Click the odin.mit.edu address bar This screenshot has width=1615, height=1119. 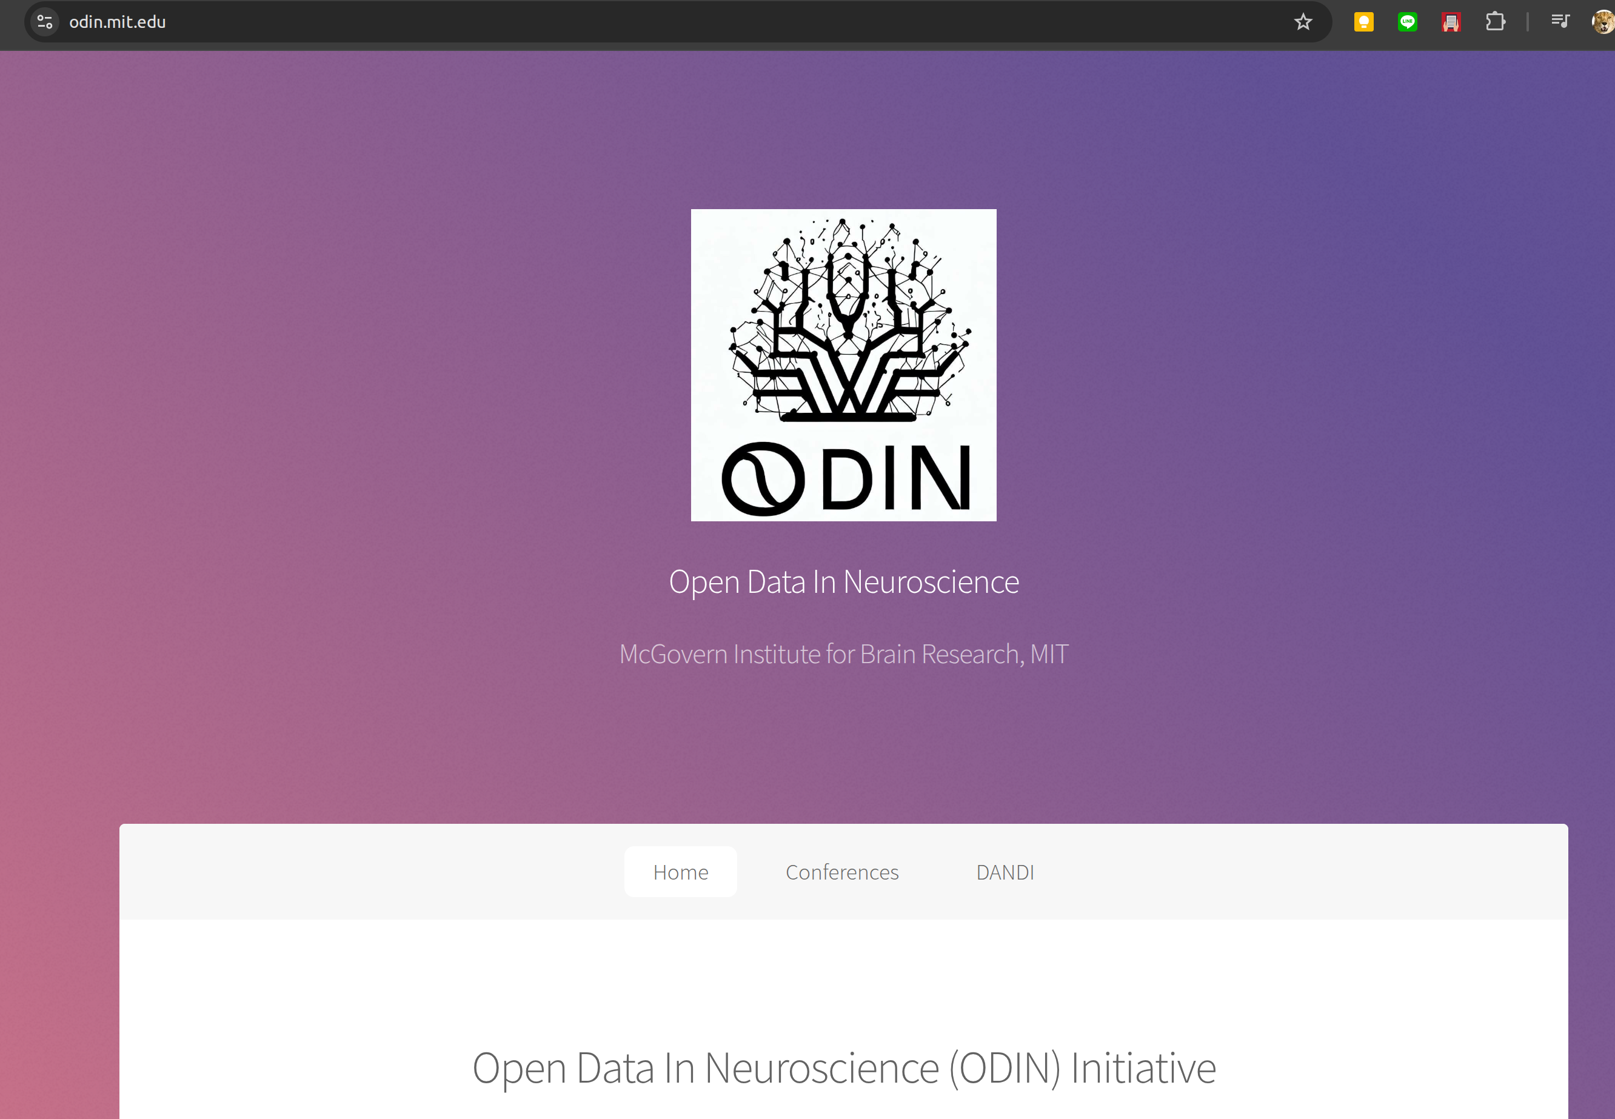click(x=631, y=22)
